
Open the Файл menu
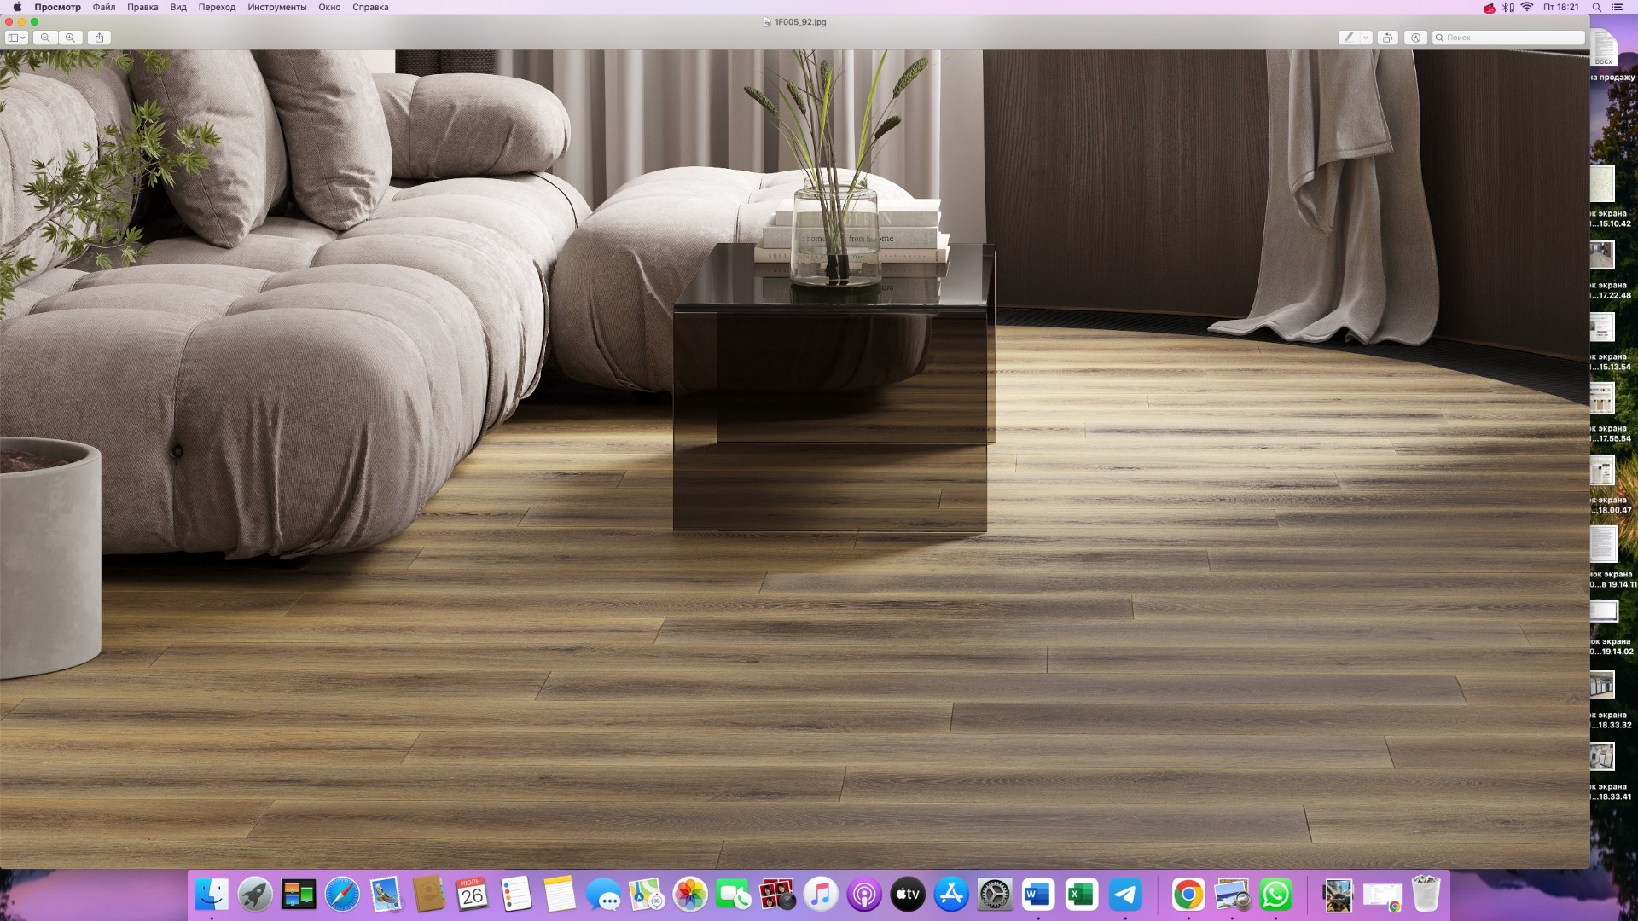coord(104,7)
